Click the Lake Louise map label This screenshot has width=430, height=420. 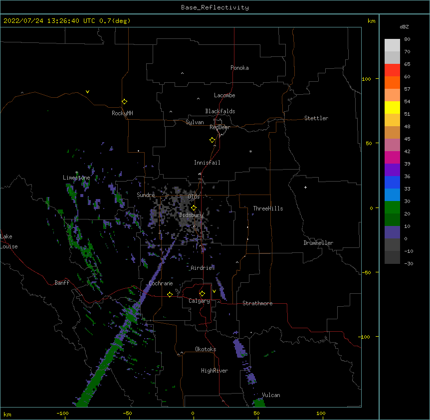point(9,241)
